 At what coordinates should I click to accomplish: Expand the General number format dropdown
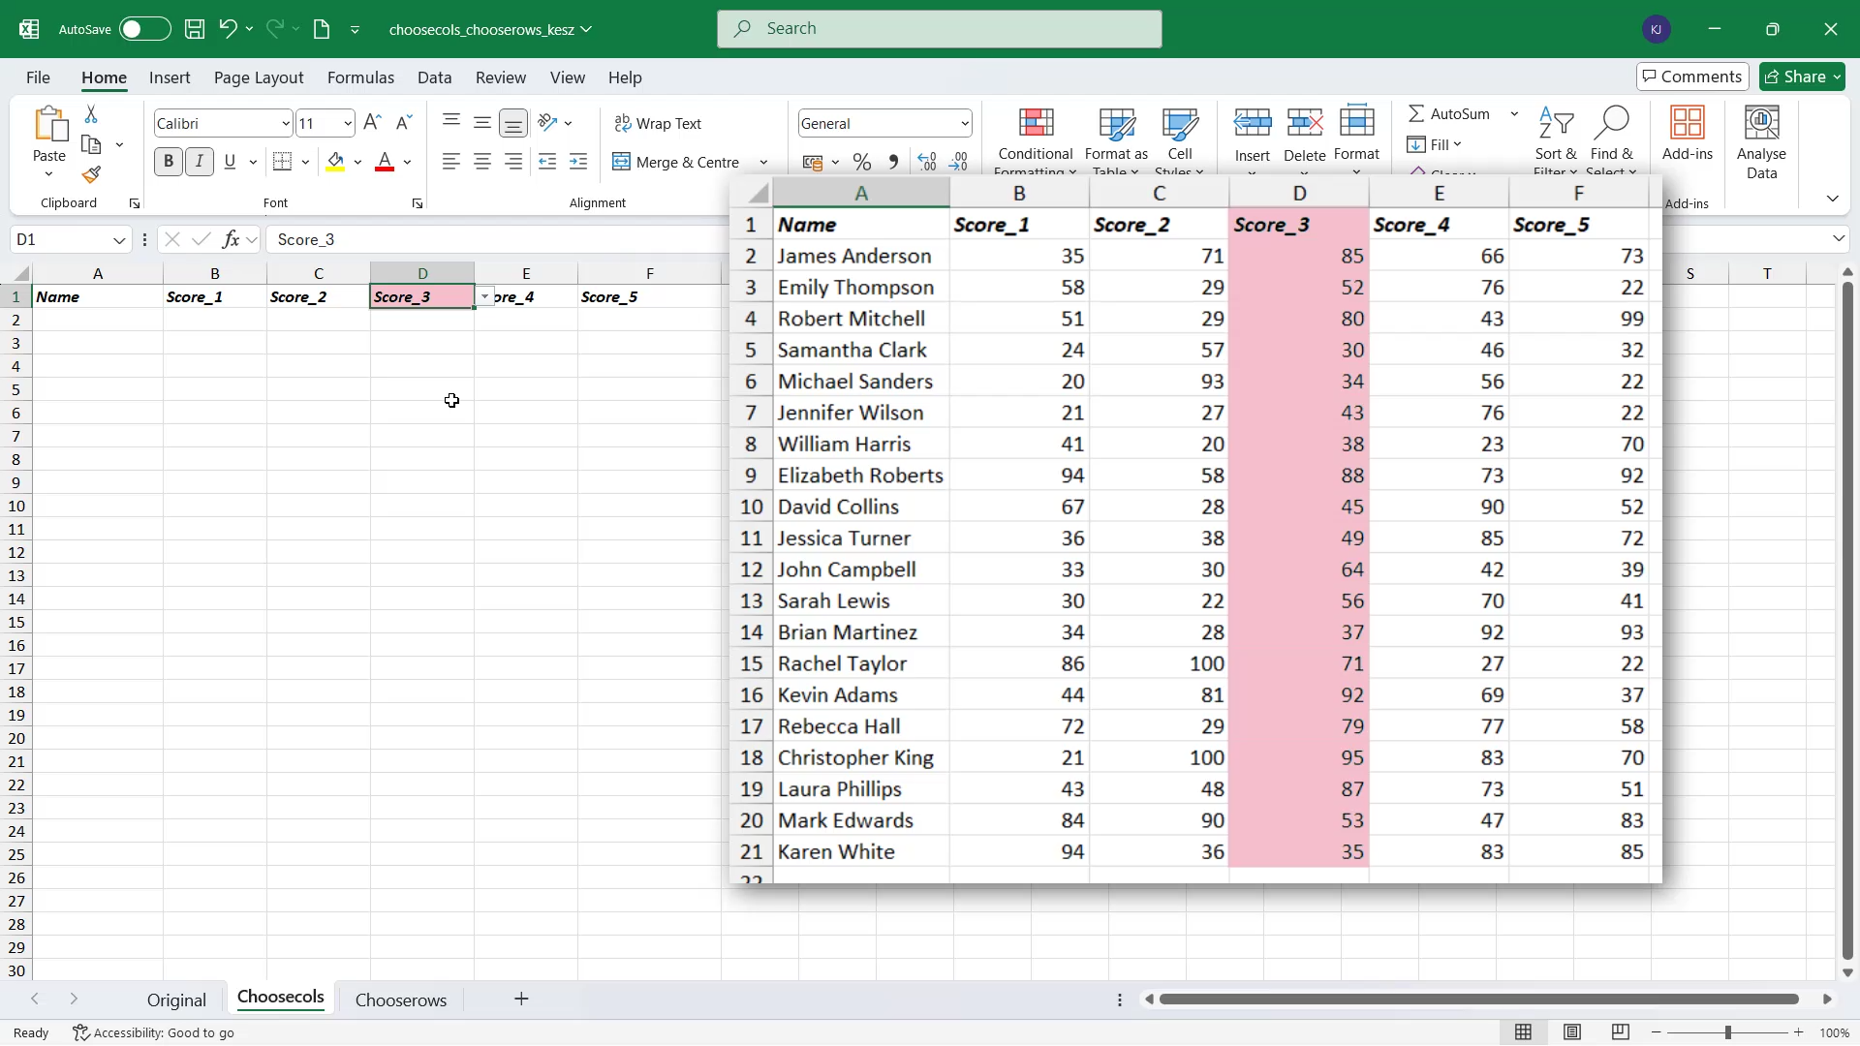[x=965, y=123]
